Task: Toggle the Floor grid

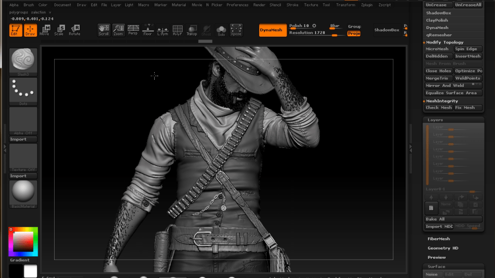Action: pyautogui.click(x=148, y=30)
